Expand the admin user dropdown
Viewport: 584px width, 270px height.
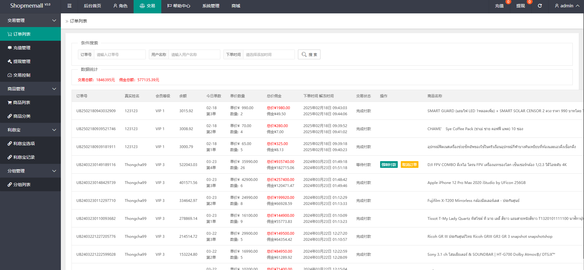click(x=567, y=6)
